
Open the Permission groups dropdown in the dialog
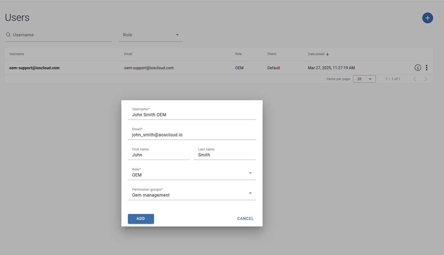(250, 193)
